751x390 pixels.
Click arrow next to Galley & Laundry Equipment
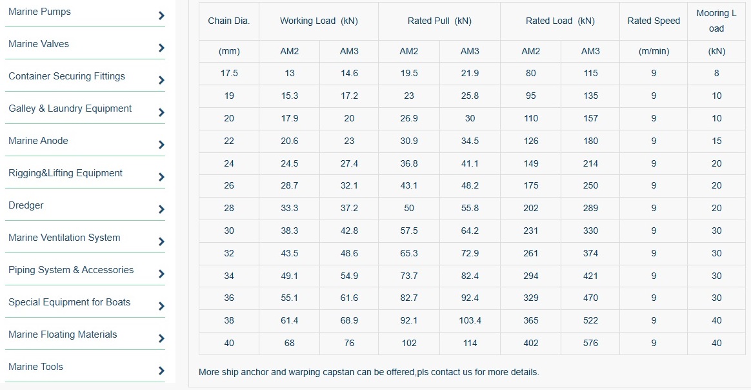[161, 112]
